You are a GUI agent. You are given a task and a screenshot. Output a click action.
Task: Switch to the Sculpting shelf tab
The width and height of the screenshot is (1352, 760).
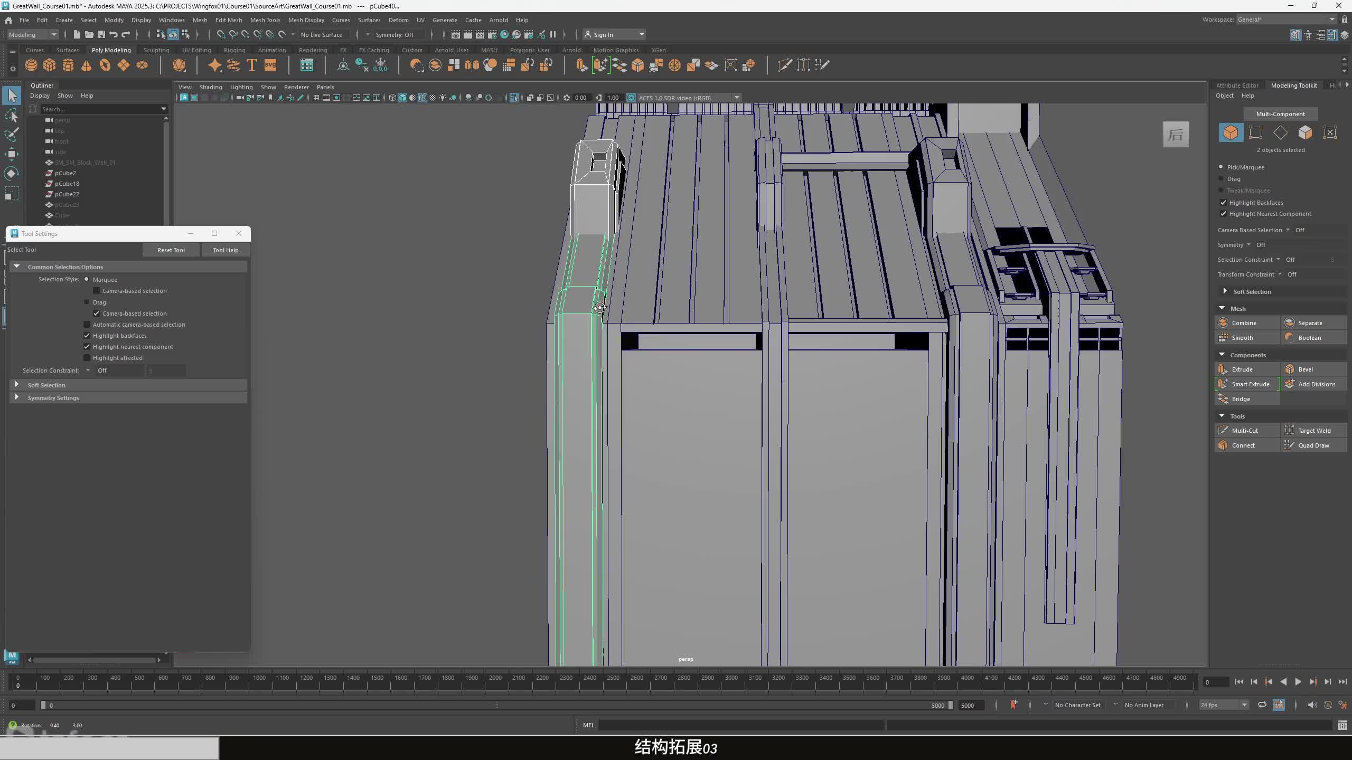click(156, 50)
